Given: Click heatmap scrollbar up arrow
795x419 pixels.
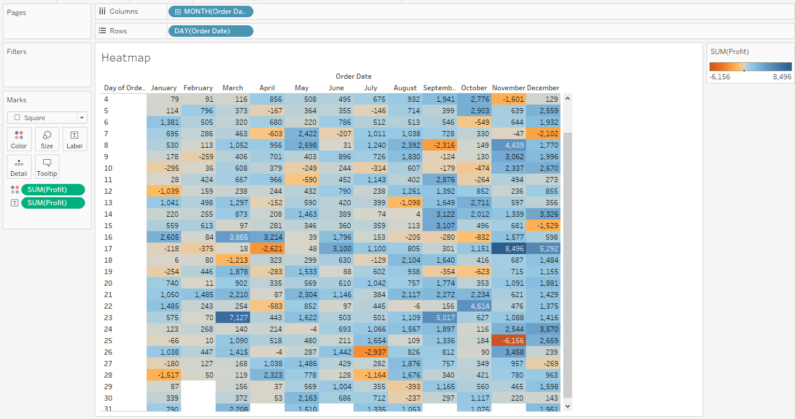Looking at the screenshot, I should 568,98.
